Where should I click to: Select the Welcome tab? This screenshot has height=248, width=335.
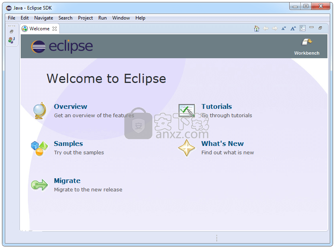39,29
